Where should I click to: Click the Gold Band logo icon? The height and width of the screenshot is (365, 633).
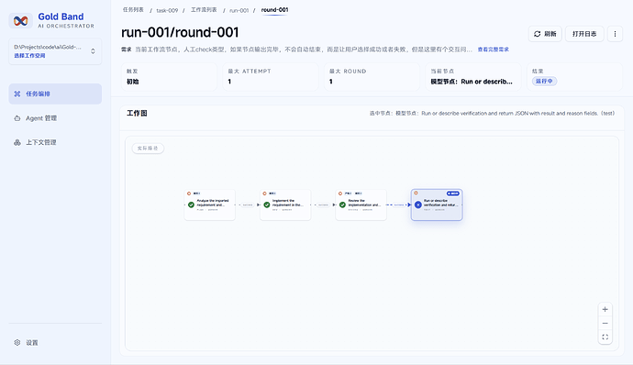[x=20, y=20]
